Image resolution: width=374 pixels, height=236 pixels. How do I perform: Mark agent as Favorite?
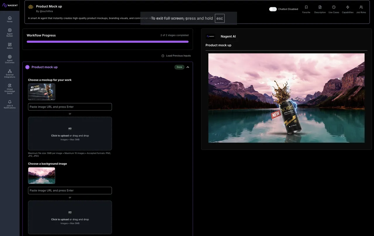pos(306,9)
